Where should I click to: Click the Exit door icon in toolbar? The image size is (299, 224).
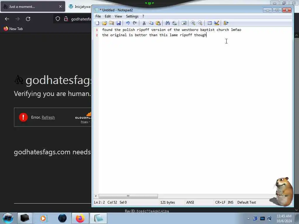[x=226, y=23]
